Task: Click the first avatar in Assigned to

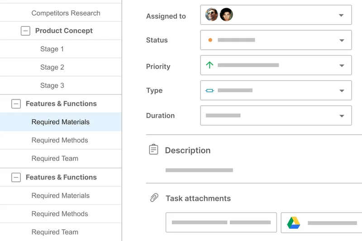Action: coord(212,15)
